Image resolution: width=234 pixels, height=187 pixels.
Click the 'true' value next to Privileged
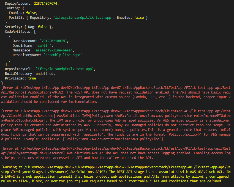coord(32,78)
